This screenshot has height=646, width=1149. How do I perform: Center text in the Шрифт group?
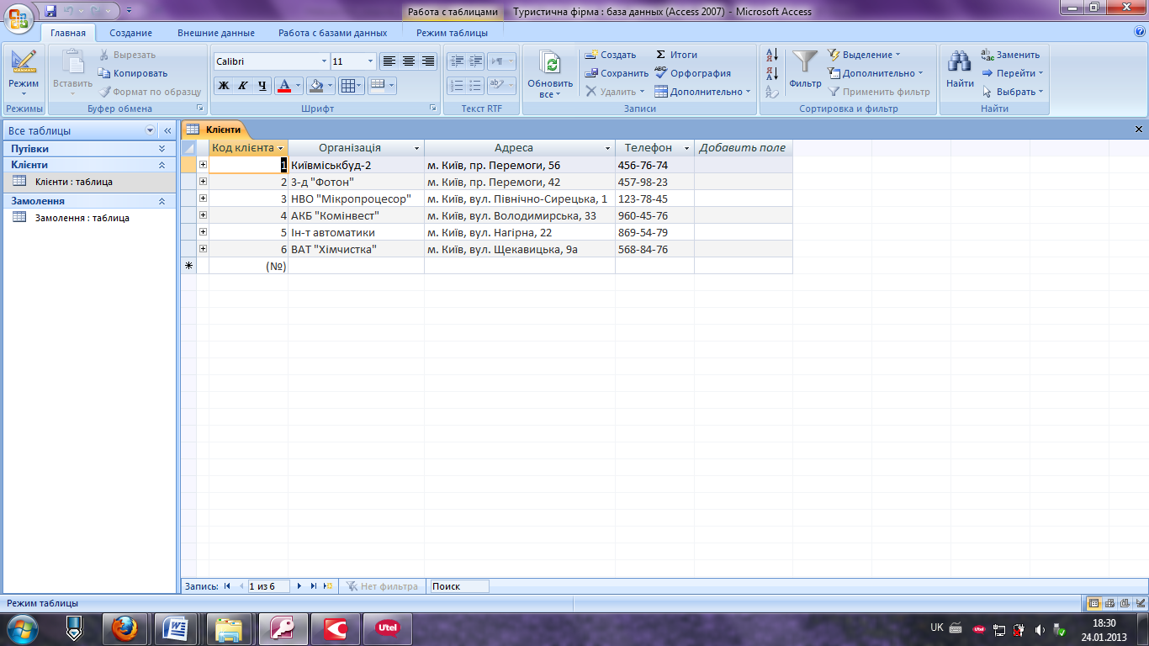click(409, 61)
